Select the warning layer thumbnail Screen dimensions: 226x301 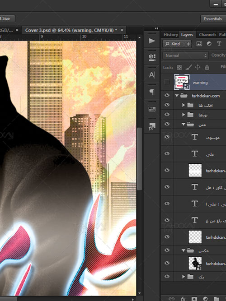coord(182,82)
